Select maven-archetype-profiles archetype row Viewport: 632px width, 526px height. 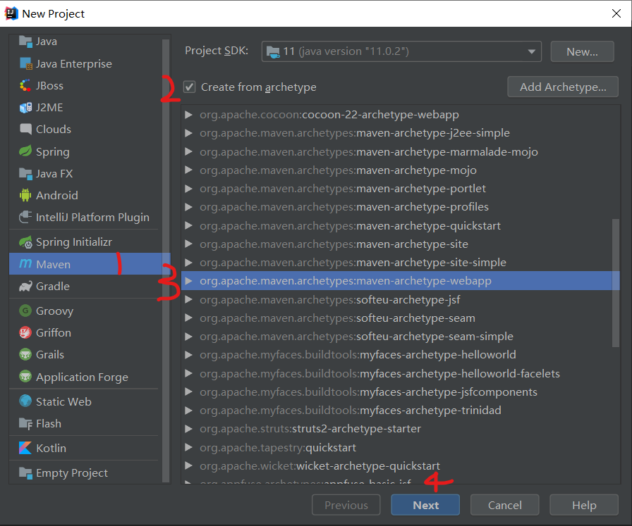point(400,207)
